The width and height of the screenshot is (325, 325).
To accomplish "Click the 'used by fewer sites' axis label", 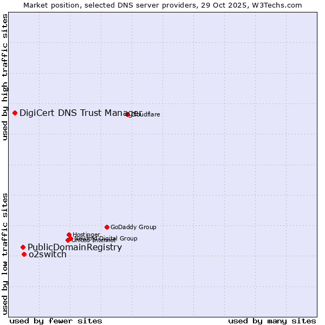I will [x=56, y=321].
